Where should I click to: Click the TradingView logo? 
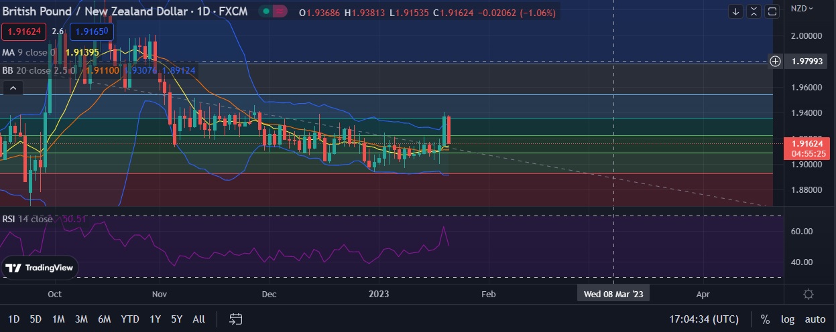click(x=40, y=268)
